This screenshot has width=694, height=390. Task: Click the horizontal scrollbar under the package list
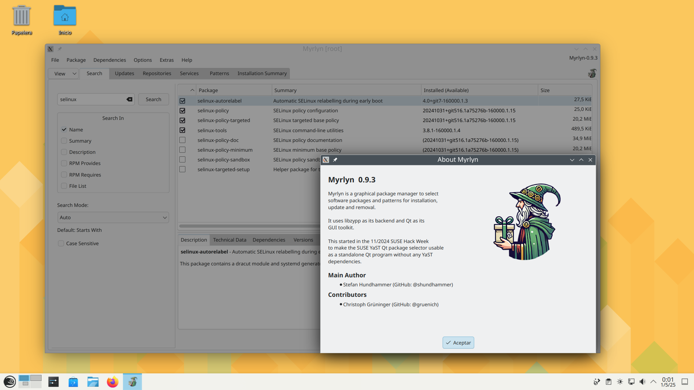click(x=249, y=226)
